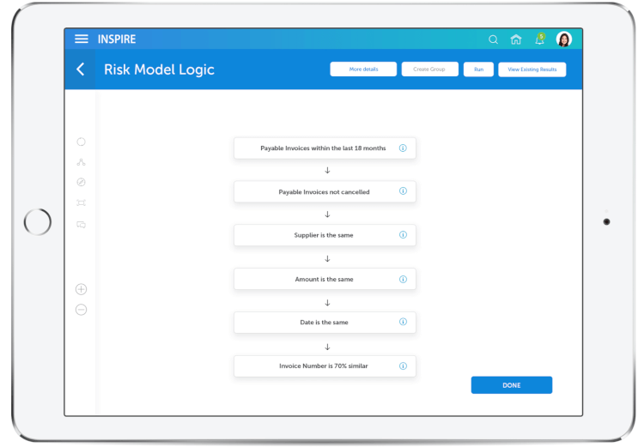Open user profile avatar

(564, 39)
